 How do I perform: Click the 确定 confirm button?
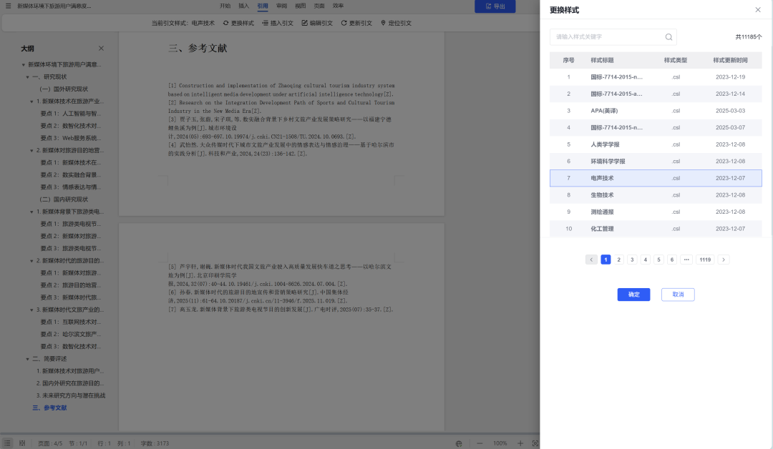pos(633,295)
